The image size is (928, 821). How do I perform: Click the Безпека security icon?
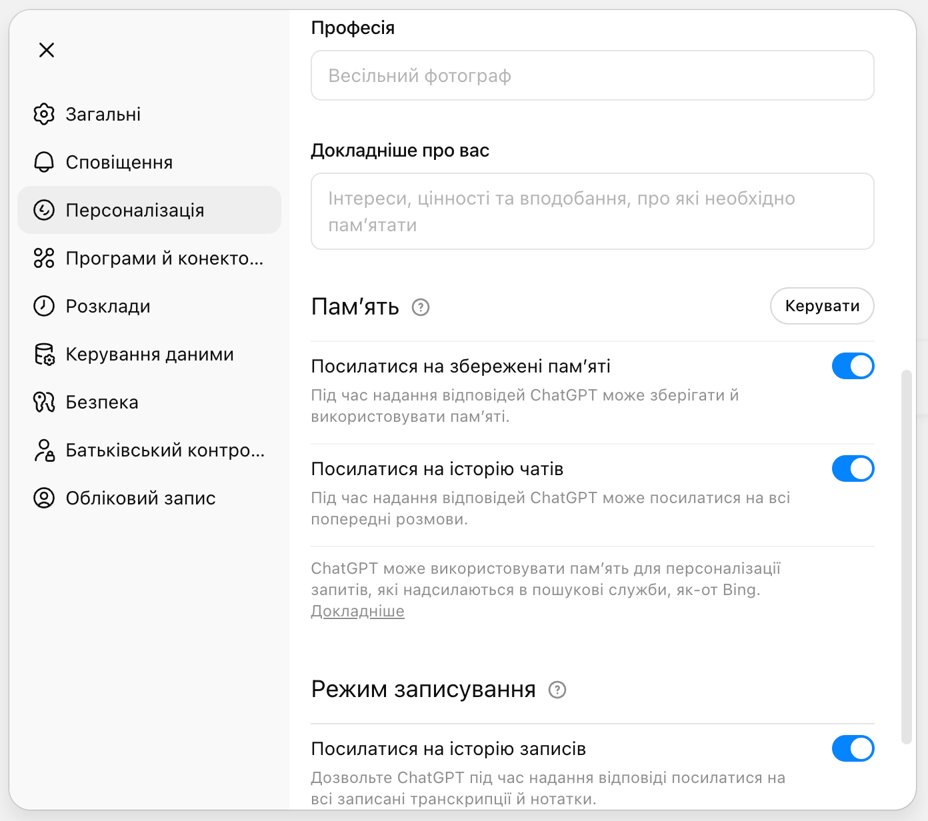click(44, 402)
